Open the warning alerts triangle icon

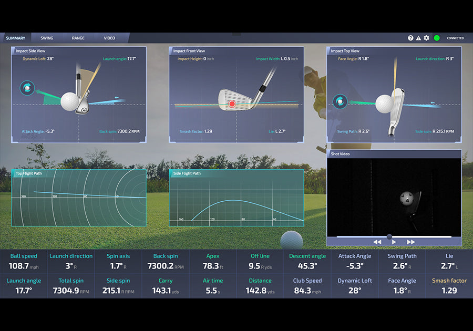click(x=418, y=38)
